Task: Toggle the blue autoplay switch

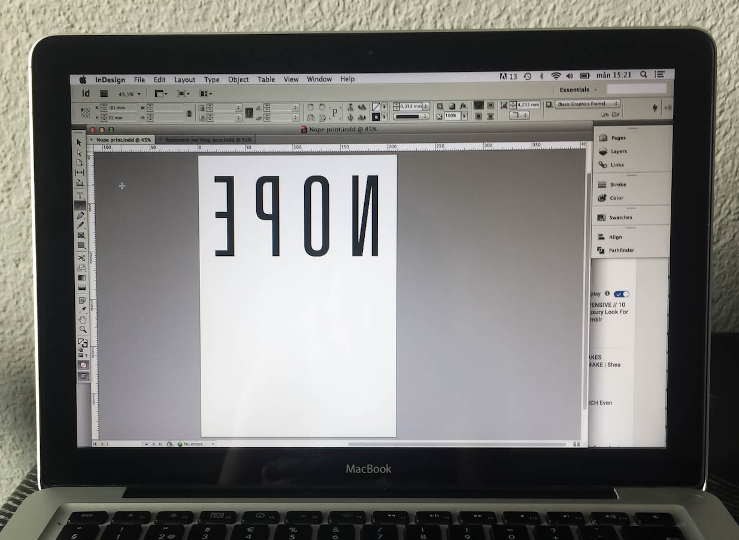Action: [x=622, y=294]
